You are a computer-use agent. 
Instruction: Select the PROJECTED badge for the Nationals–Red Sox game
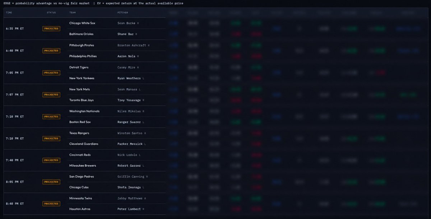pos(51,117)
